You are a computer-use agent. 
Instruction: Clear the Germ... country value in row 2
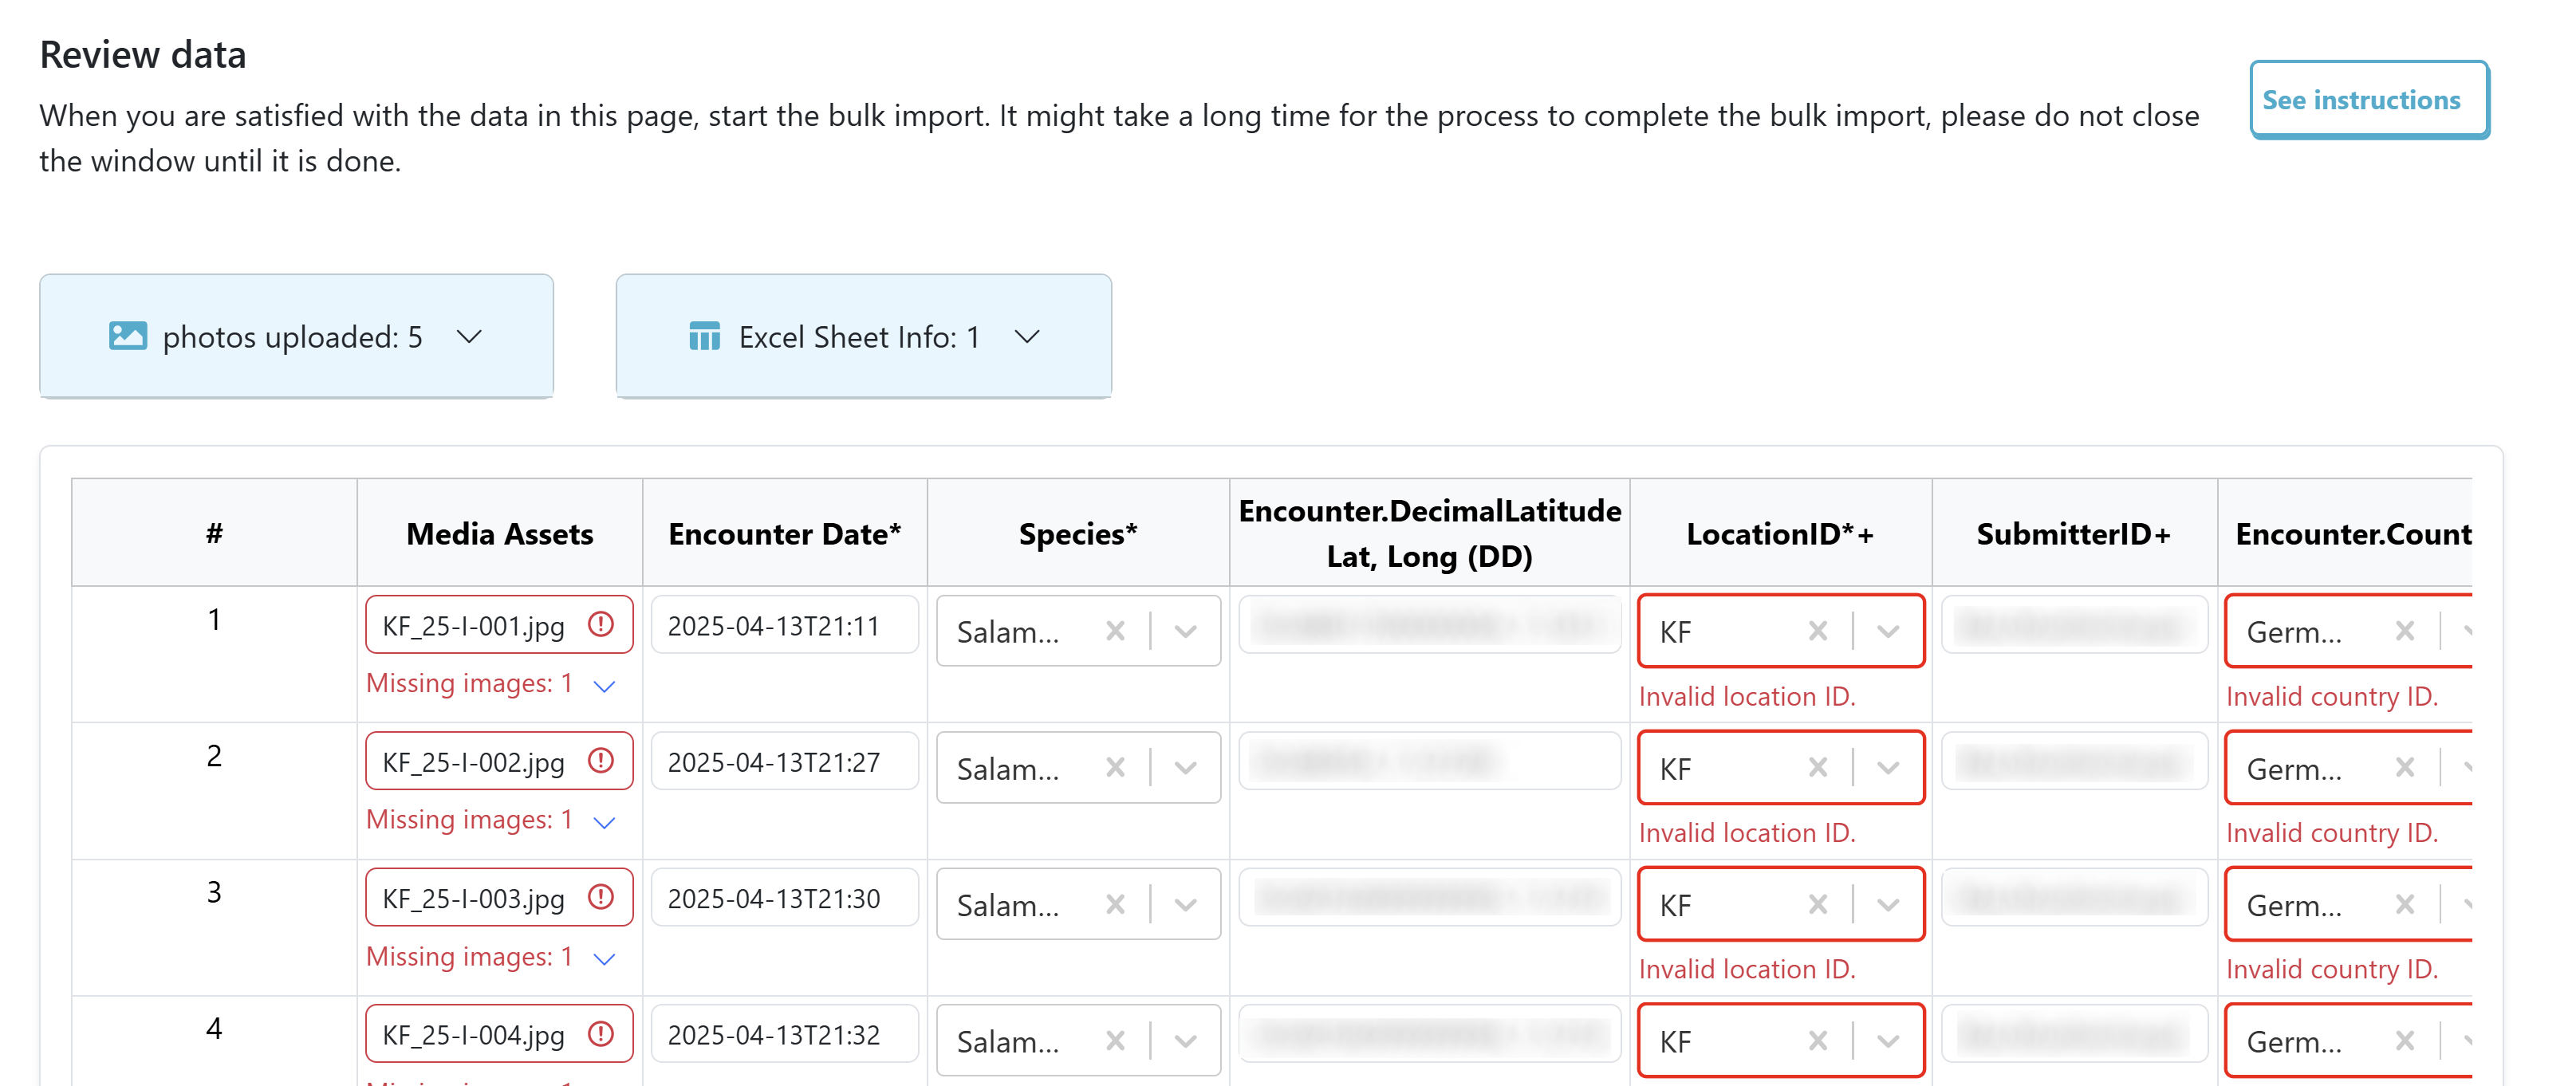click(2405, 768)
